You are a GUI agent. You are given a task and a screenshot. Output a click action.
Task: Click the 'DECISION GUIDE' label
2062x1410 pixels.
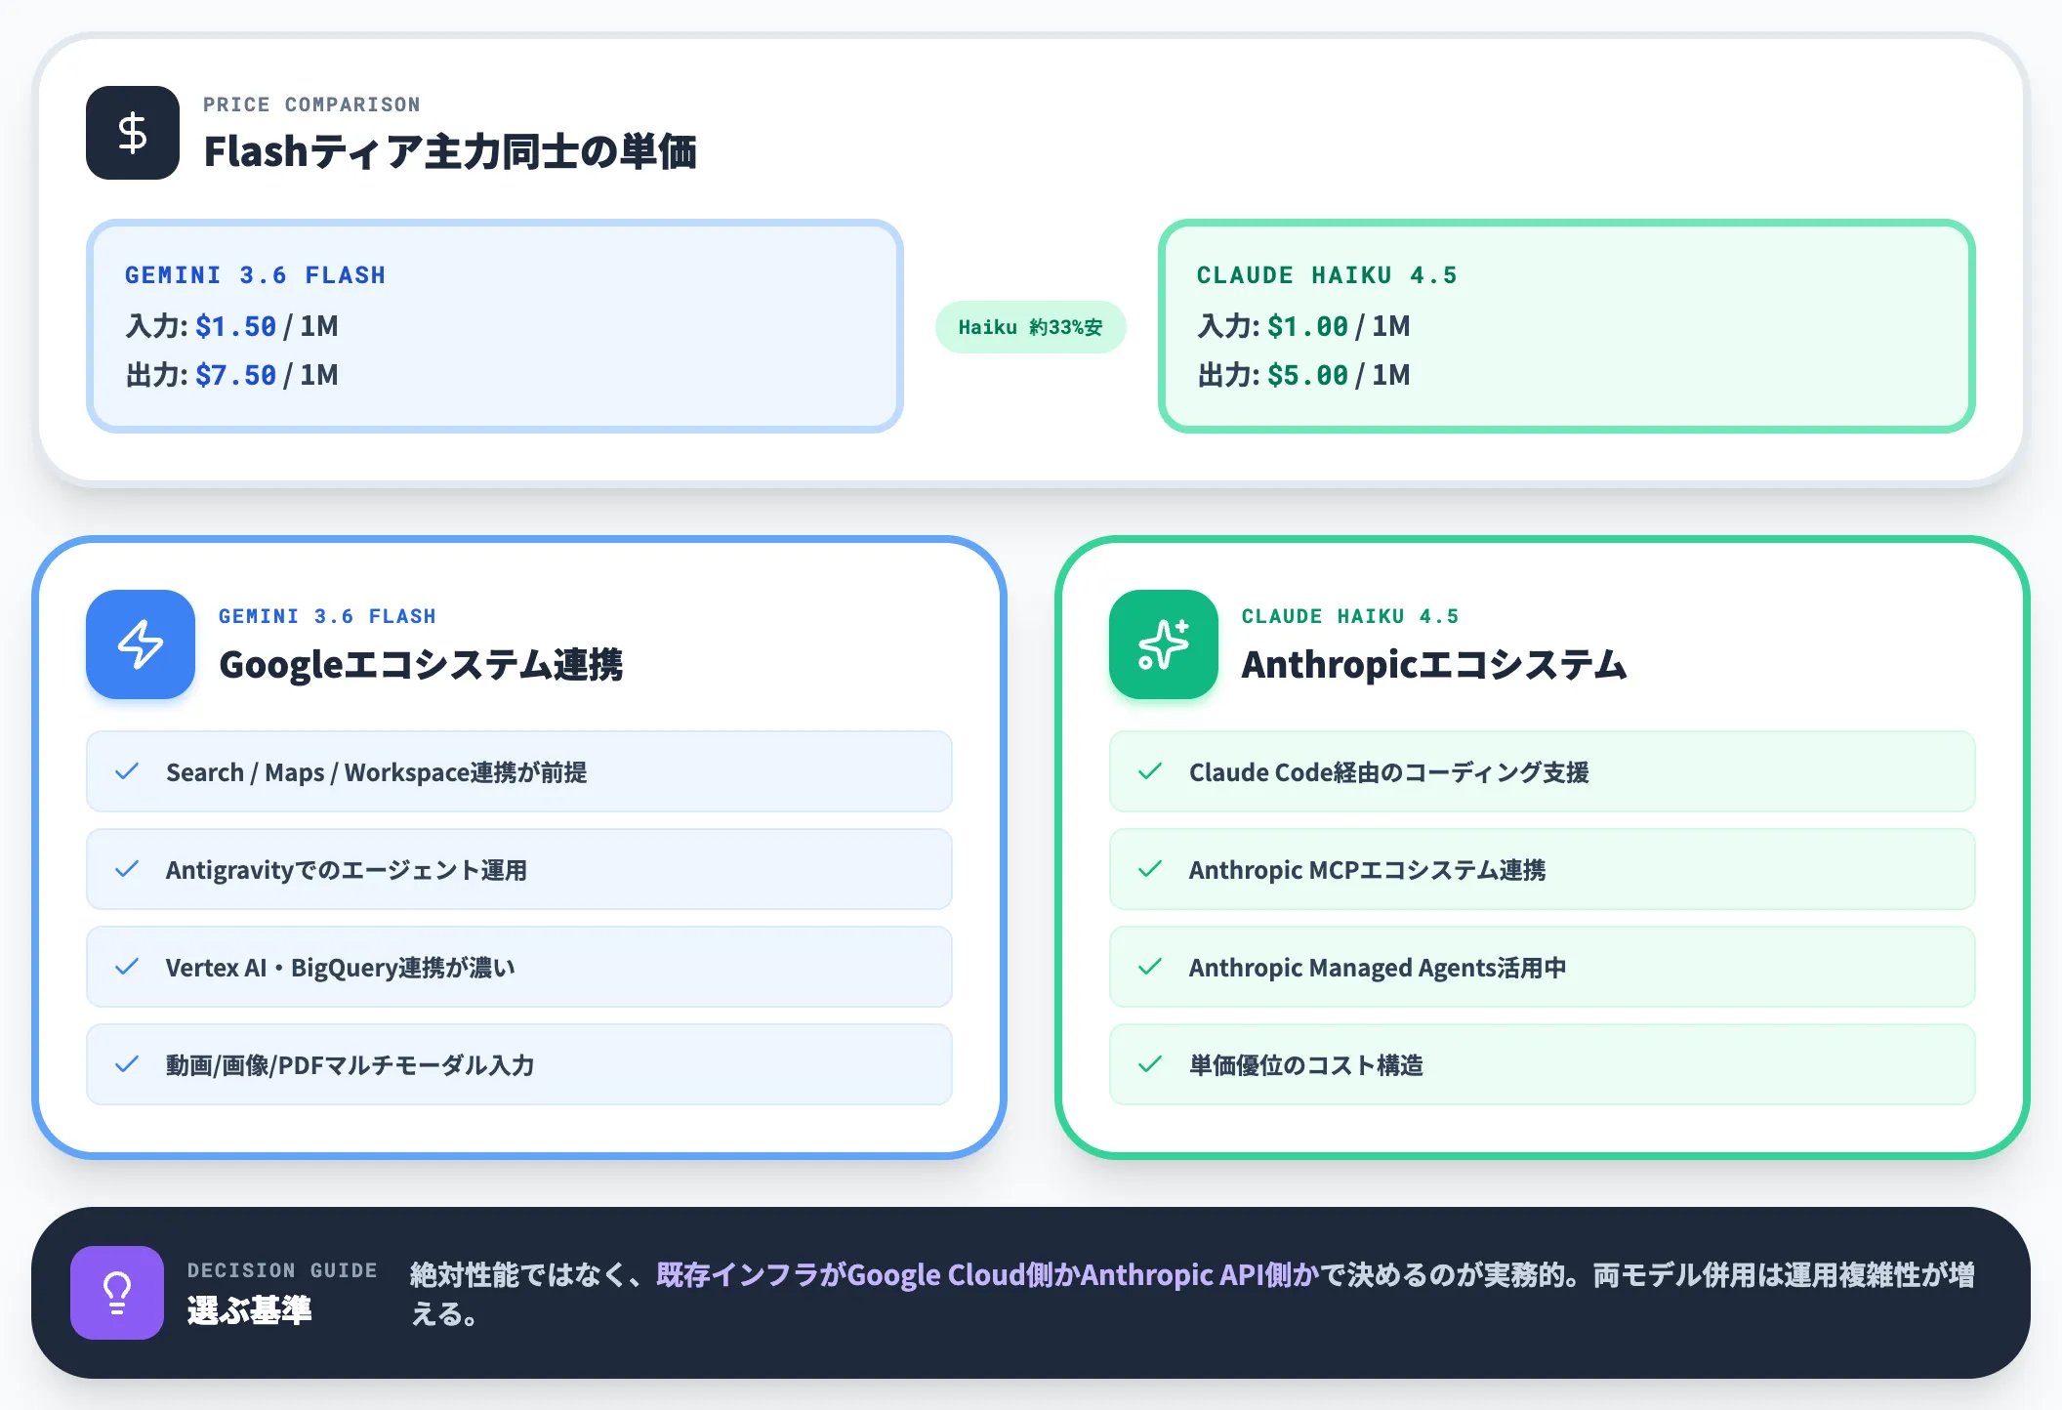click(x=282, y=1270)
